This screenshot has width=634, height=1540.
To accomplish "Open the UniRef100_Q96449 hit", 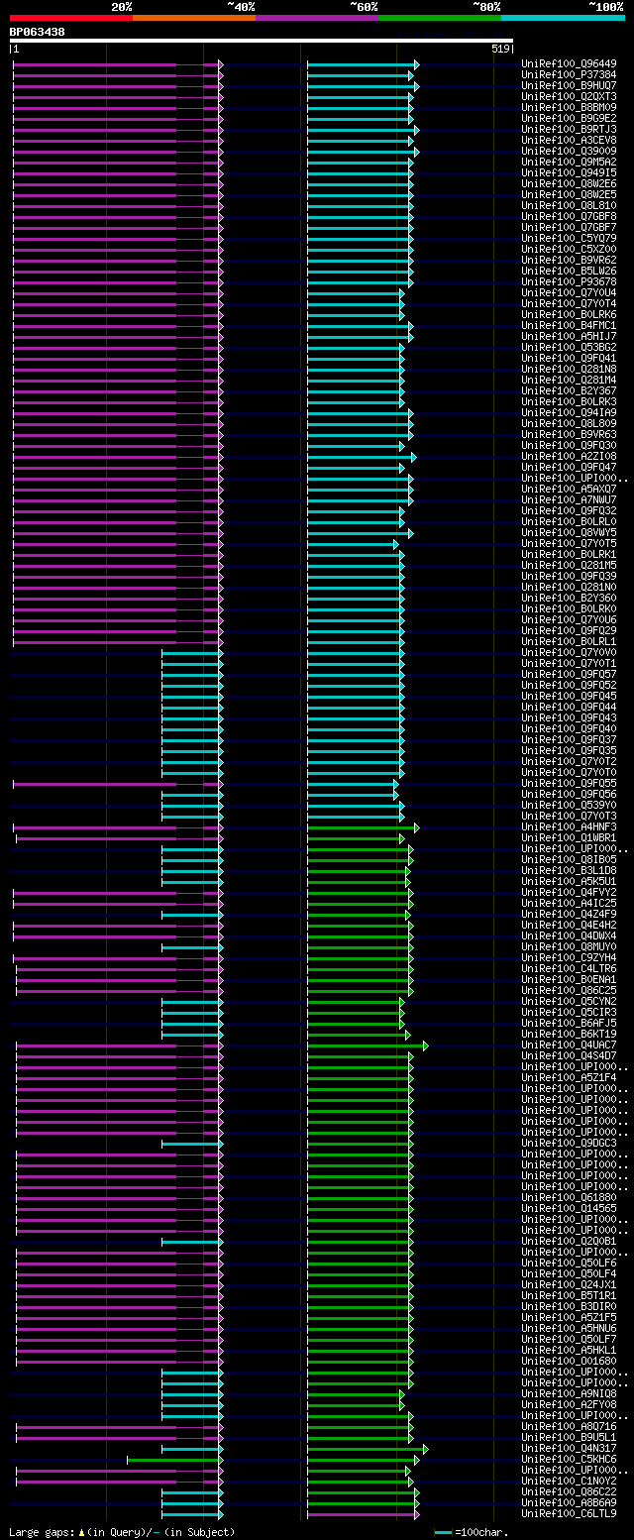I will click(569, 64).
